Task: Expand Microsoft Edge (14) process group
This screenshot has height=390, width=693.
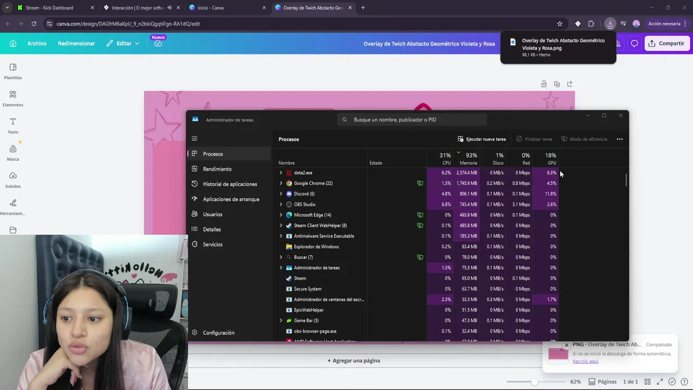Action: coord(280,215)
